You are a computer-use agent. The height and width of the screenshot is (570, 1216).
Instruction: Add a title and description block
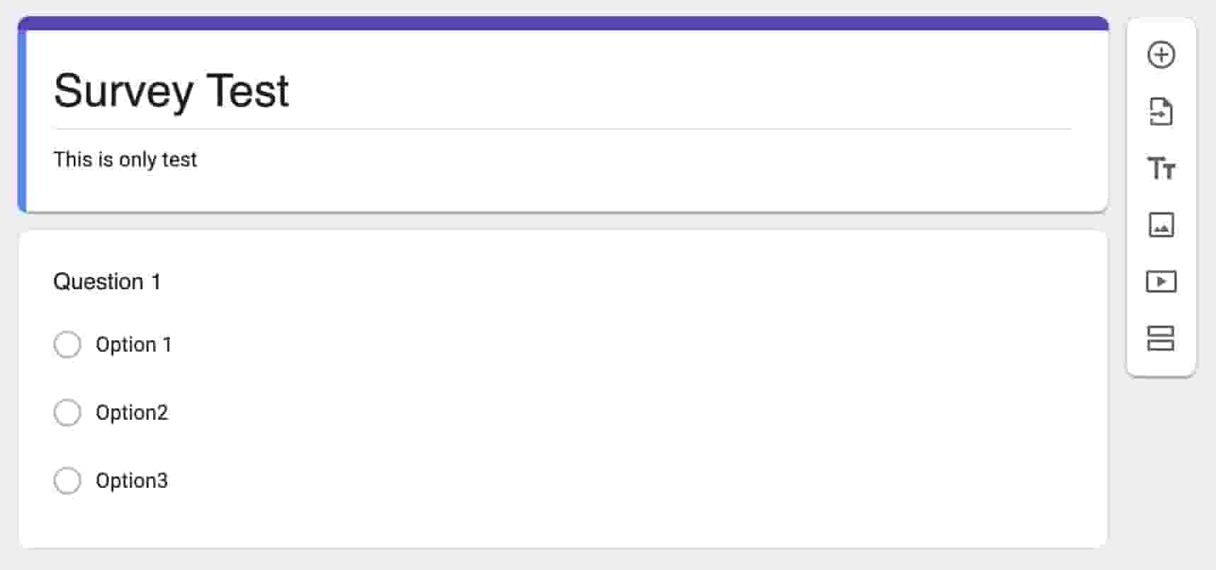(x=1161, y=169)
